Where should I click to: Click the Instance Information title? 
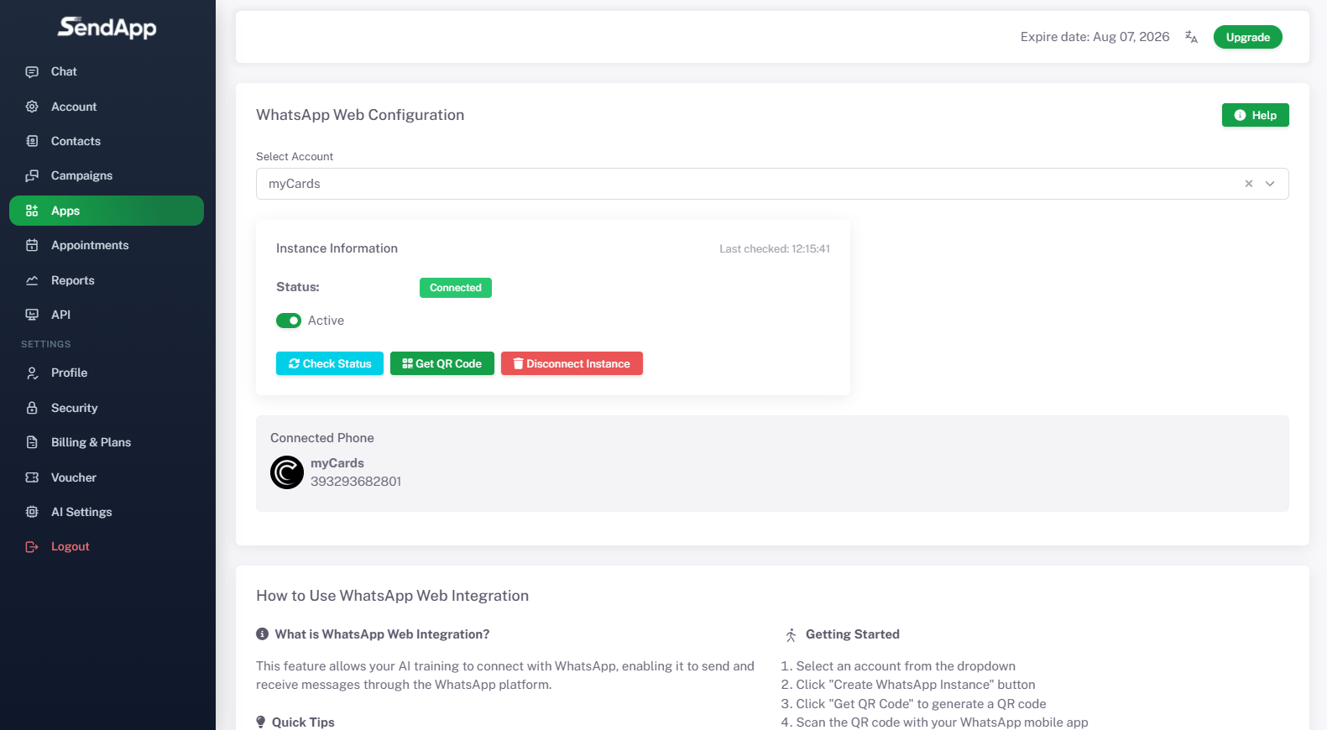pos(337,248)
